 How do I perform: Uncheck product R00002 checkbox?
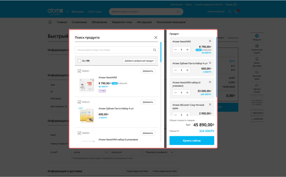pos(79,133)
